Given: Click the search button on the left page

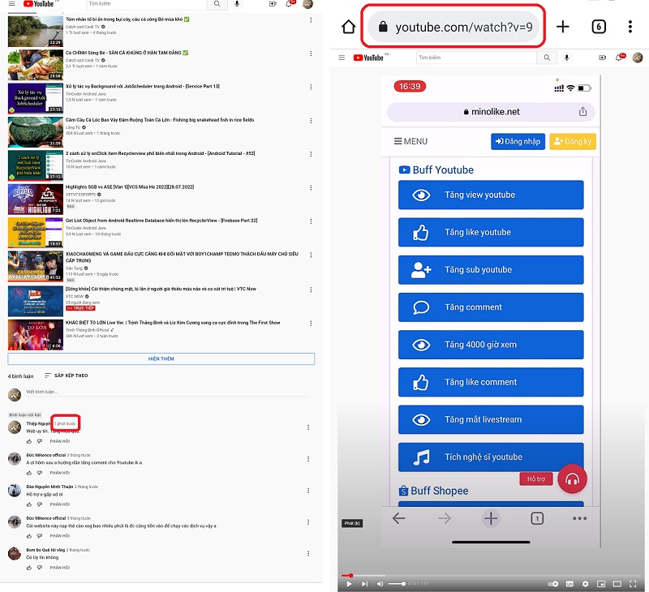Looking at the screenshot, I should [217, 4].
